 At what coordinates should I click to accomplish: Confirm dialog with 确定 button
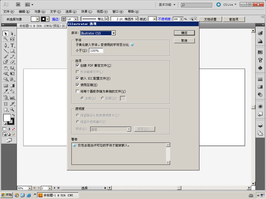(x=184, y=33)
